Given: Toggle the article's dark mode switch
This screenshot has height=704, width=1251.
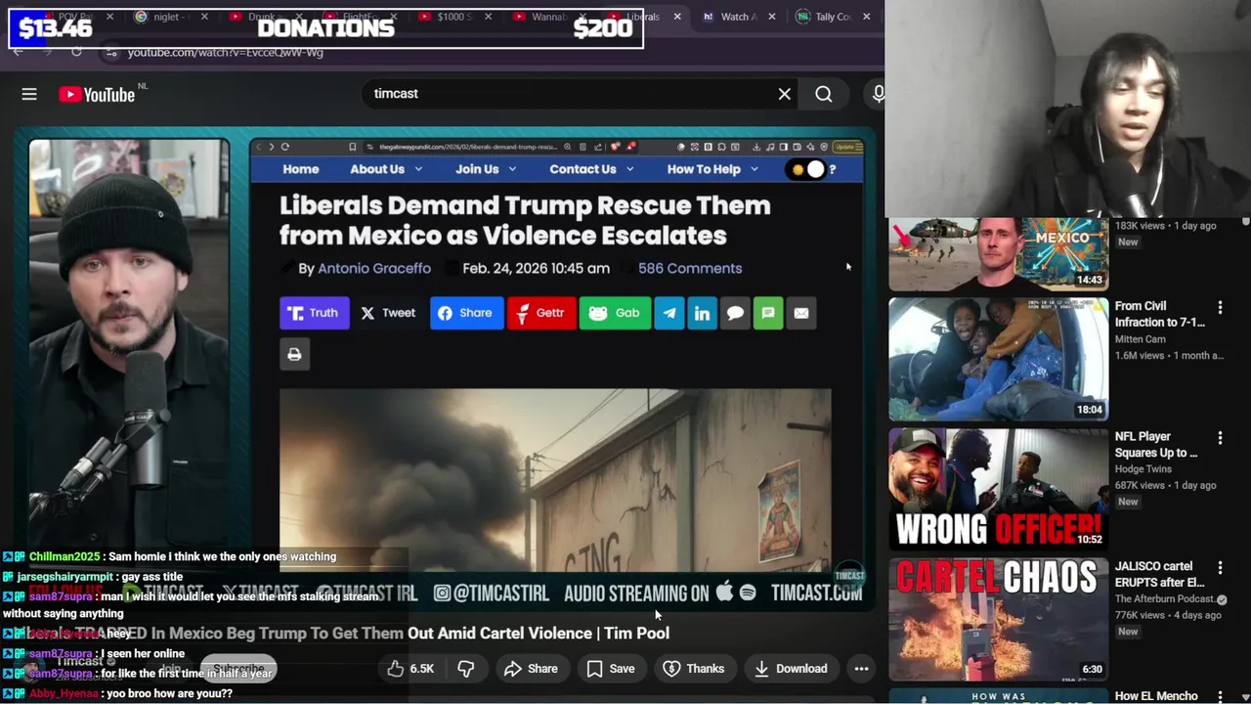Looking at the screenshot, I should (806, 169).
